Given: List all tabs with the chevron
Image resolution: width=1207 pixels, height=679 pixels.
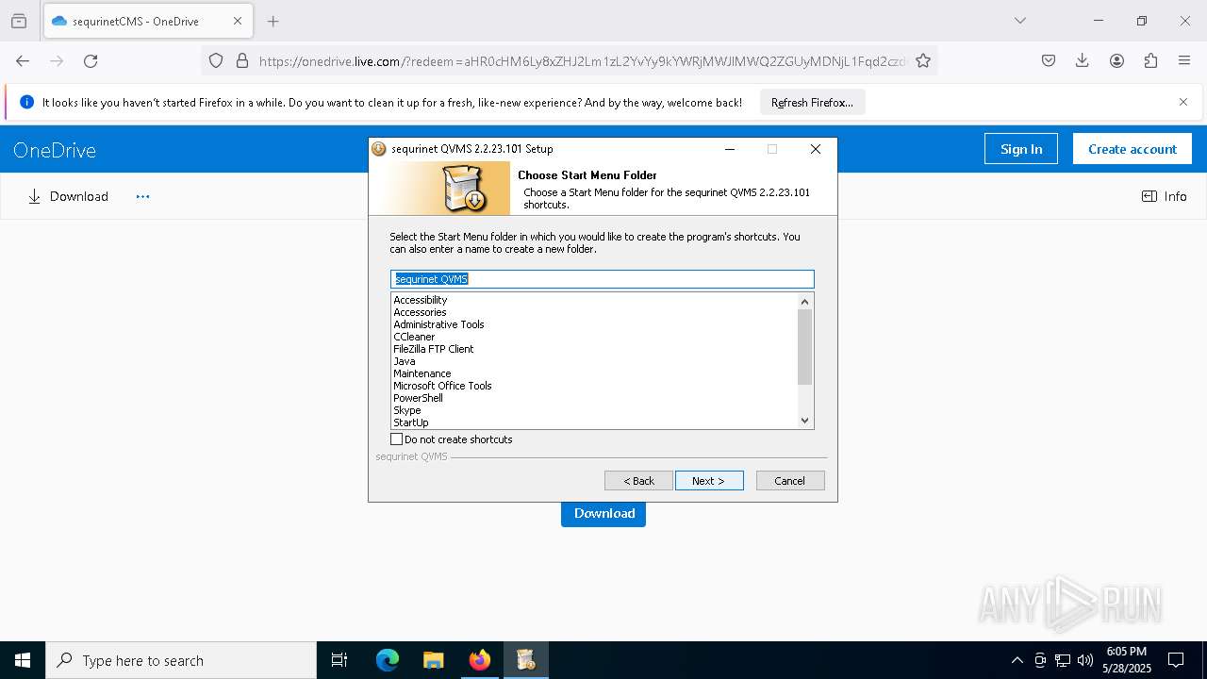Looking at the screenshot, I should pyautogui.click(x=1019, y=21).
